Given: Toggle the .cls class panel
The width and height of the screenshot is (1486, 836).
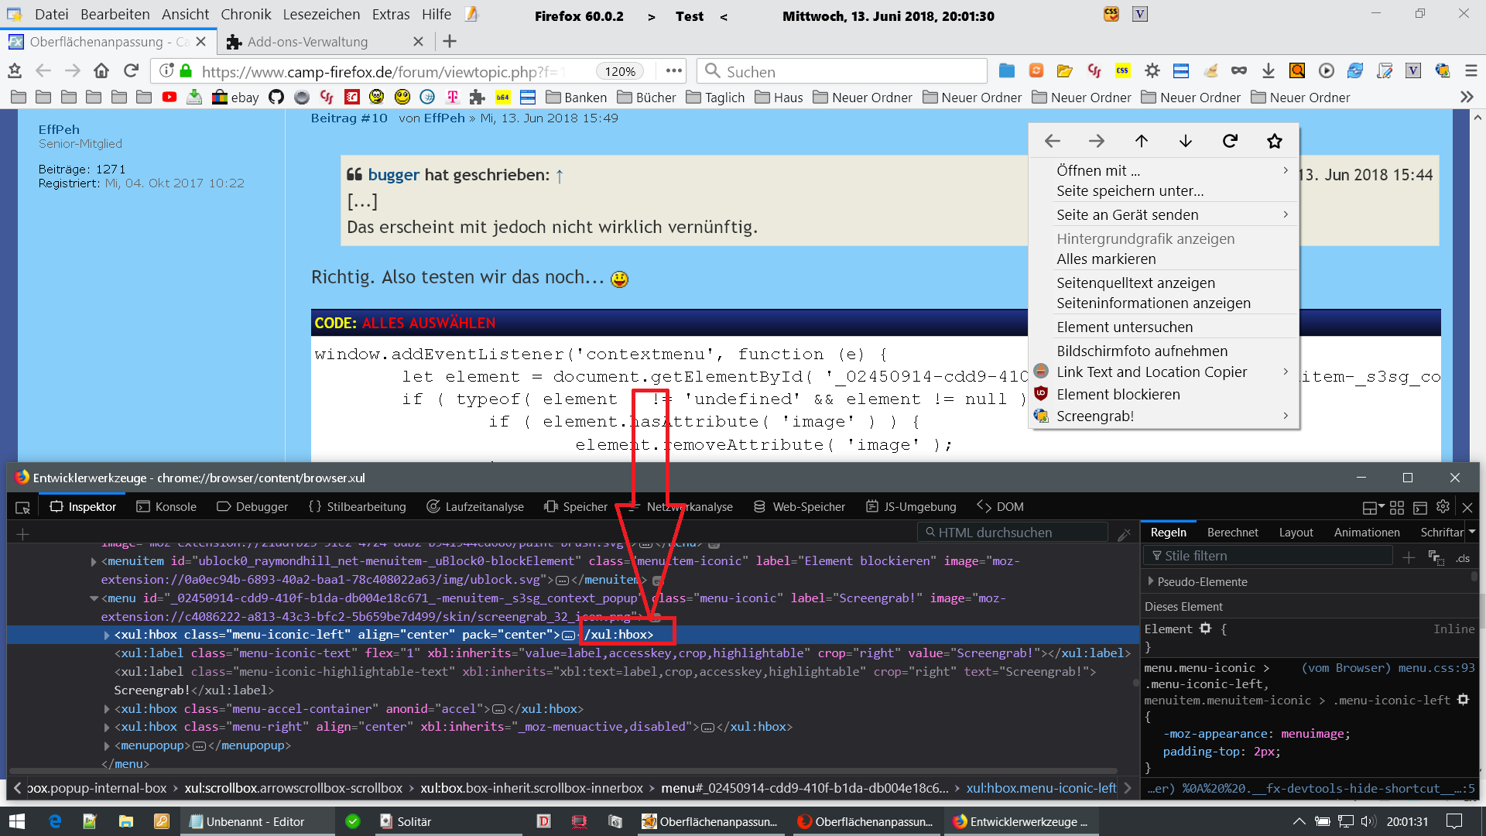Looking at the screenshot, I should click(x=1462, y=557).
